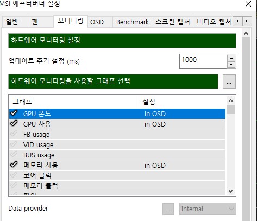Enable the 코어 클럭 graph
The height and width of the screenshot is (221, 257).
tap(14, 175)
